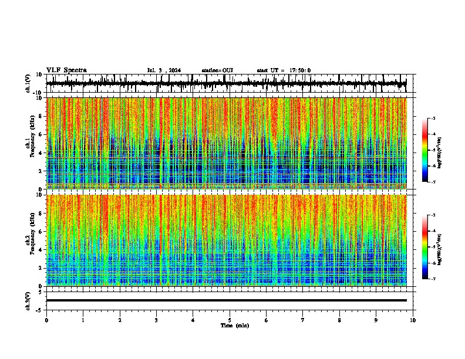The image size is (465, 359).
Task: Click the "8" kHz tick on ch.1 spectrogram
Action: coord(41,116)
